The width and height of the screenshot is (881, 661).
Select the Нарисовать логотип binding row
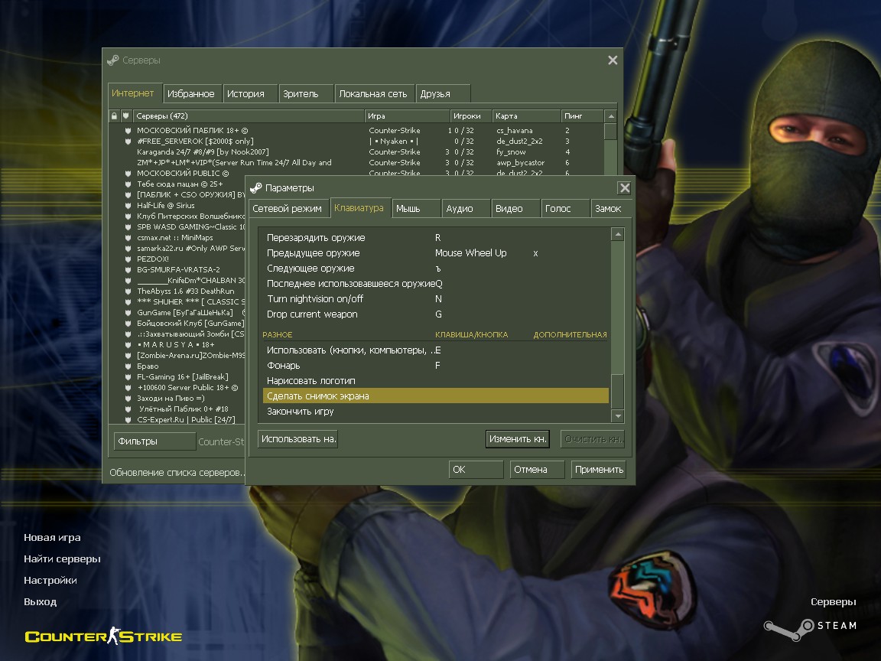click(435, 380)
